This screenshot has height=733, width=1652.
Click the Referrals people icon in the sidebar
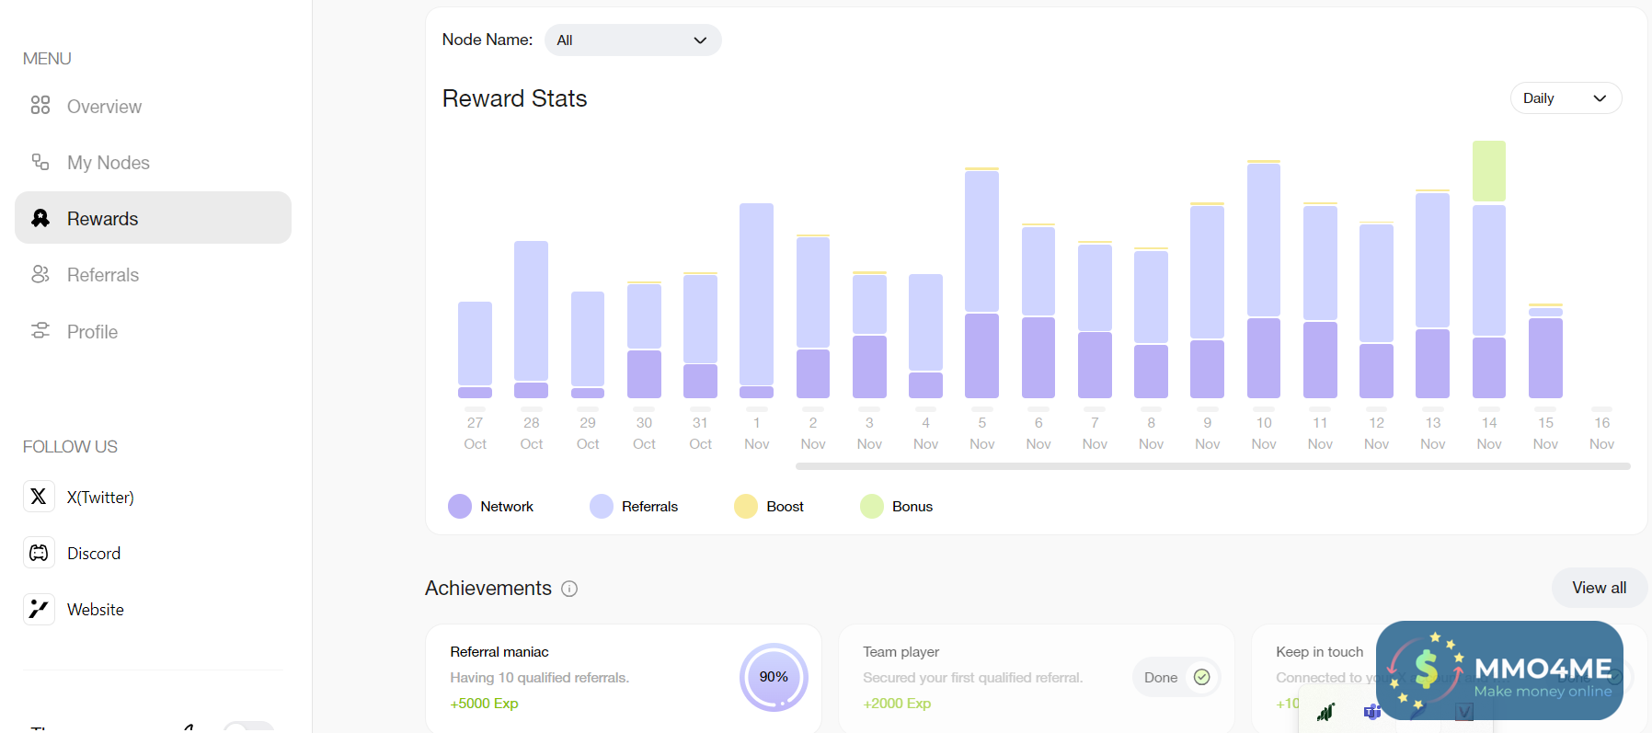pos(40,274)
